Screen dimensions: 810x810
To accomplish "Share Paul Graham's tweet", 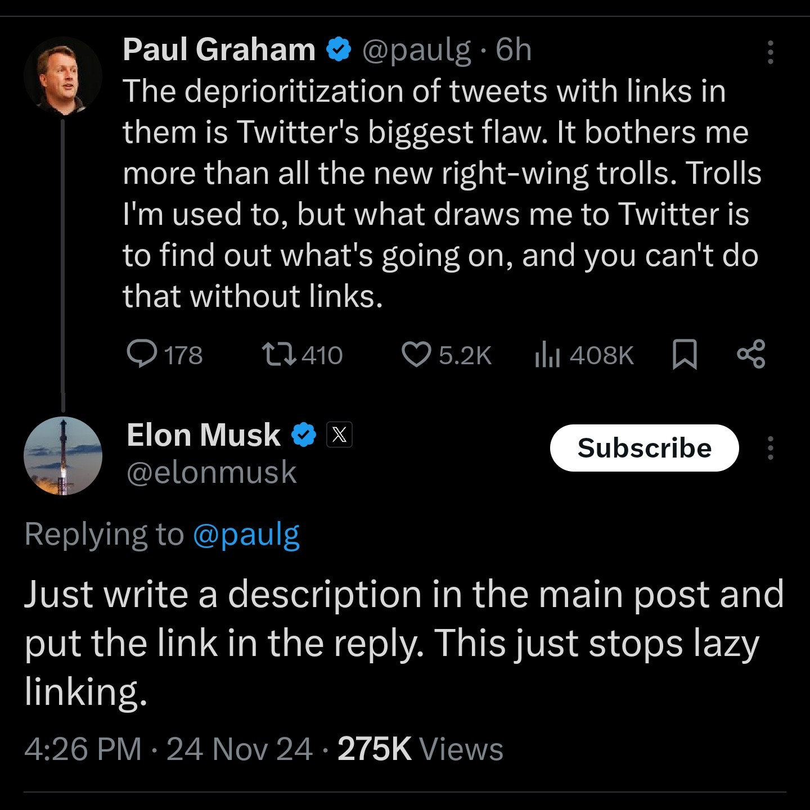I will click(751, 354).
